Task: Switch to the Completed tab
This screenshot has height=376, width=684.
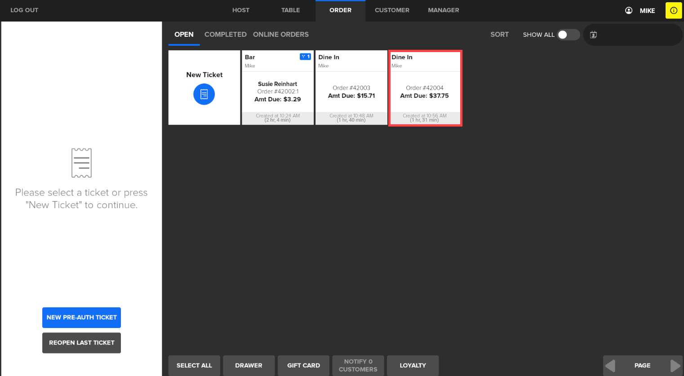Action: click(225, 35)
